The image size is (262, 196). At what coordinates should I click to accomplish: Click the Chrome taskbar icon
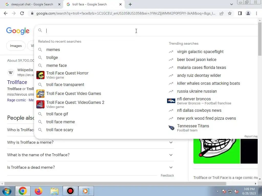coord(23,191)
